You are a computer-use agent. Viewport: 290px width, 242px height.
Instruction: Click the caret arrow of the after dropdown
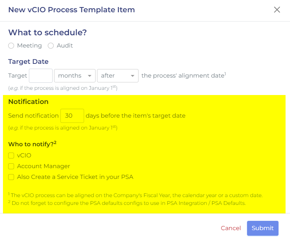click(133, 76)
